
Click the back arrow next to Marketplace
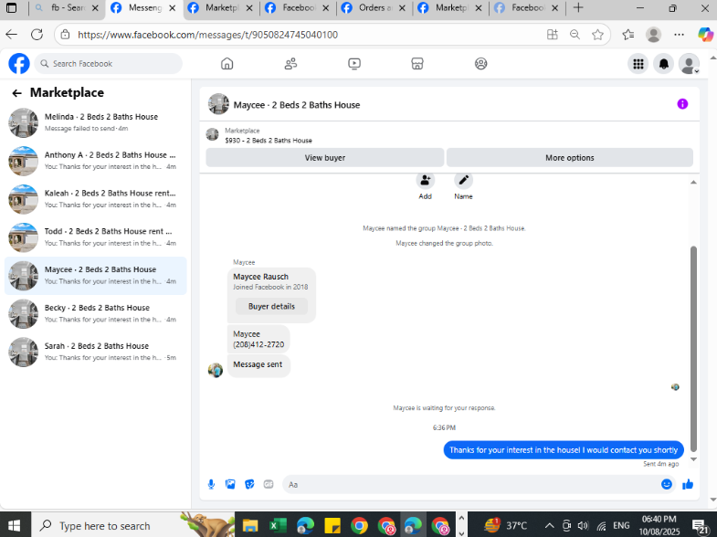tap(17, 93)
